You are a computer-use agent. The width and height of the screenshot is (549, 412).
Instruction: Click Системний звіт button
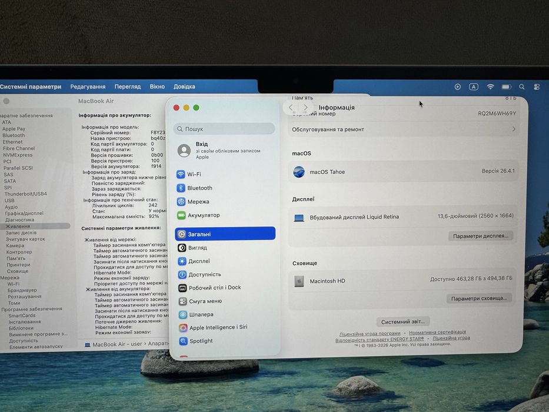[402, 321]
